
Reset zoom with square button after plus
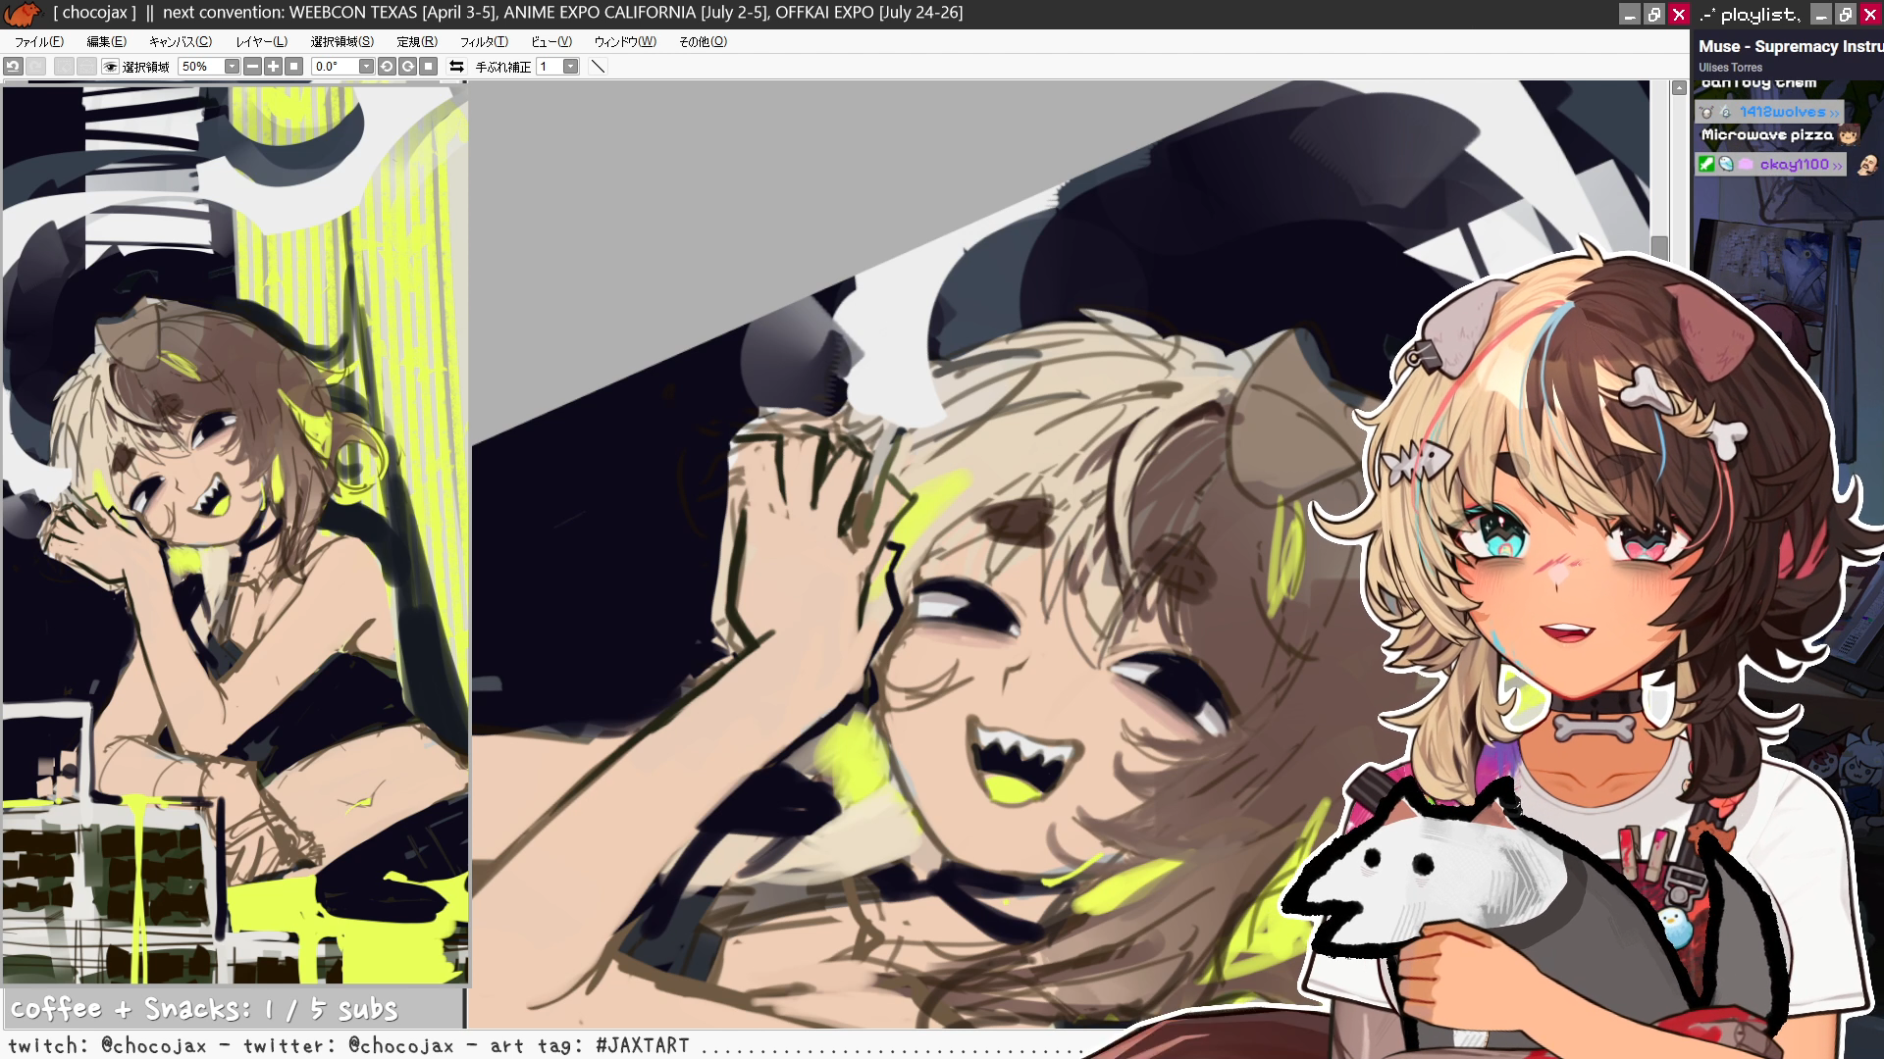[x=293, y=67]
